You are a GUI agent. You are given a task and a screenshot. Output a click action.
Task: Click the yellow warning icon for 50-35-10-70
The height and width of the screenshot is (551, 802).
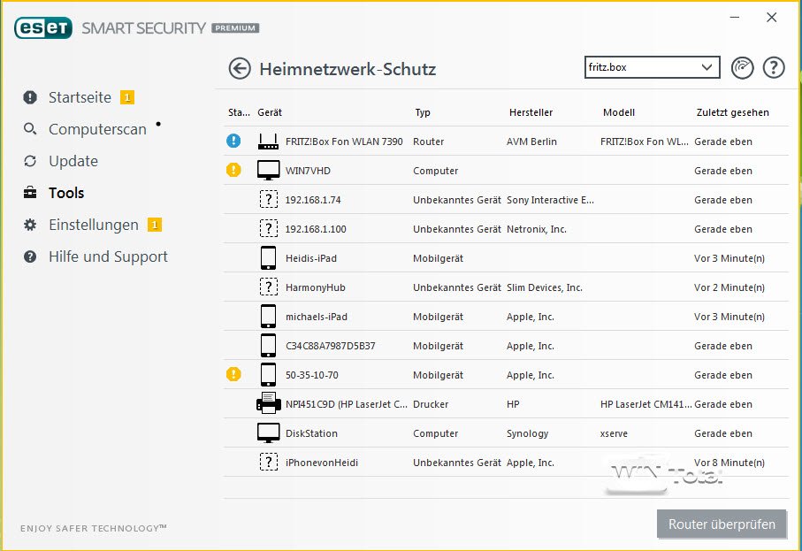click(x=233, y=374)
